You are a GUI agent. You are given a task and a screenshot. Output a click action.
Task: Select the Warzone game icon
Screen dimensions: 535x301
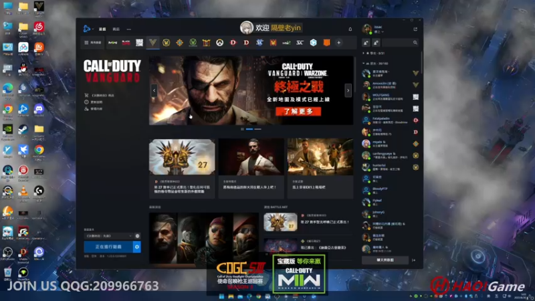[139, 43]
